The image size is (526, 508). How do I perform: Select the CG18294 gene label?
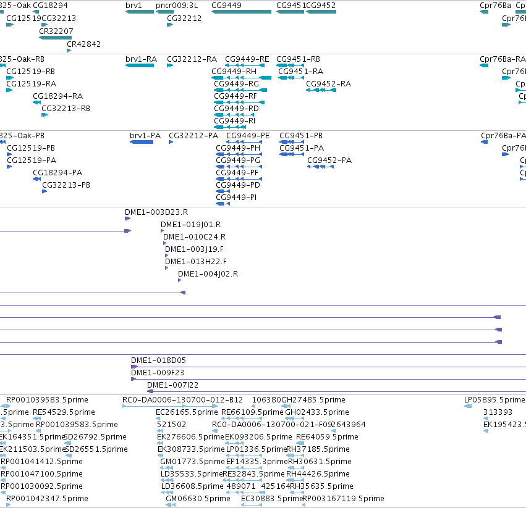coord(50,6)
